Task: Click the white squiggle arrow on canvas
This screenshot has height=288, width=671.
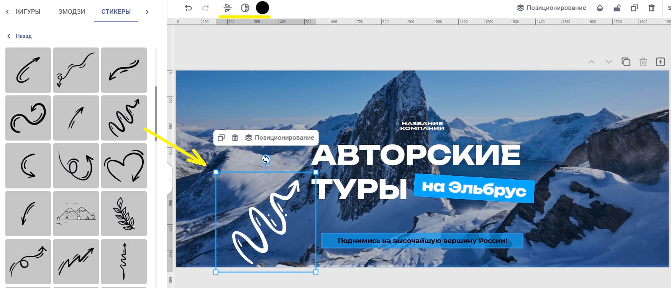Action: [266, 222]
